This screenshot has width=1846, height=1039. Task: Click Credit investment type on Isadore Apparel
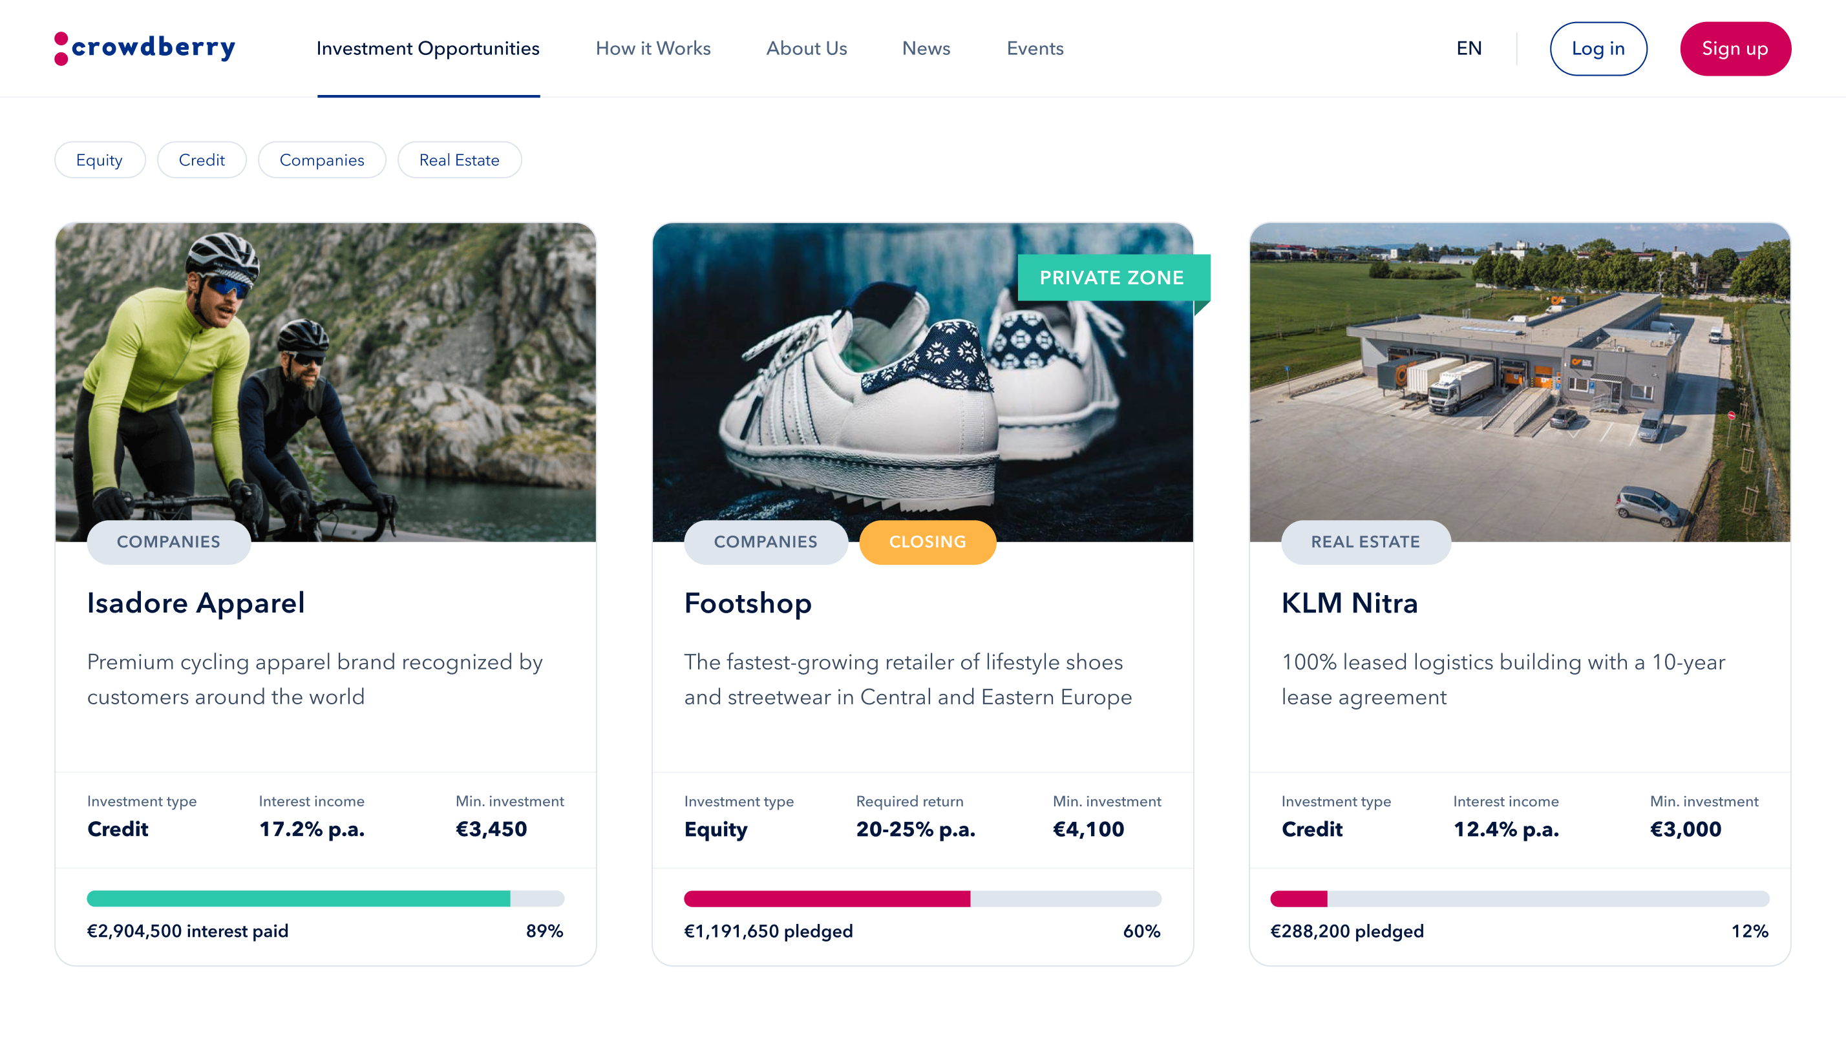click(118, 829)
